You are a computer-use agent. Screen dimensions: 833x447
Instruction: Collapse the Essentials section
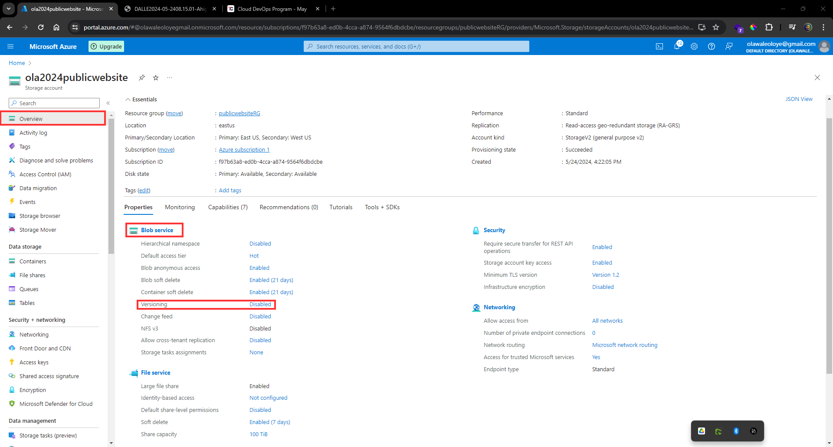[128, 99]
